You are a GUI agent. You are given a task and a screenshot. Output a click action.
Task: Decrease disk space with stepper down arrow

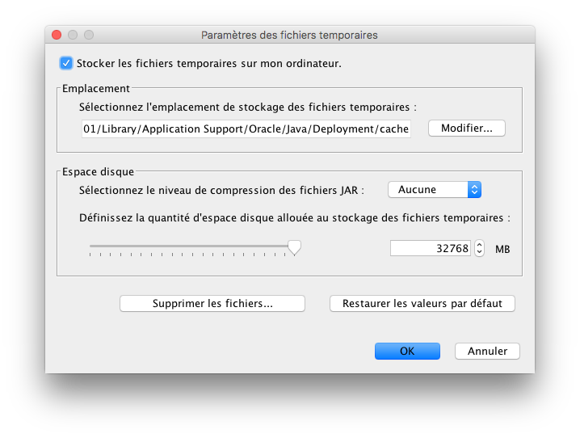(x=479, y=252)
